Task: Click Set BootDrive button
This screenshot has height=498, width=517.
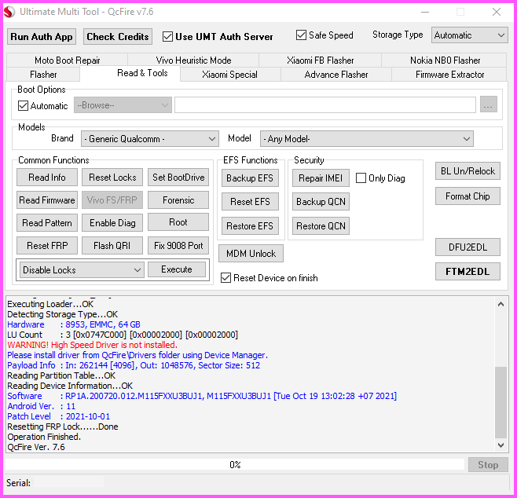Action: click(178, 178)
